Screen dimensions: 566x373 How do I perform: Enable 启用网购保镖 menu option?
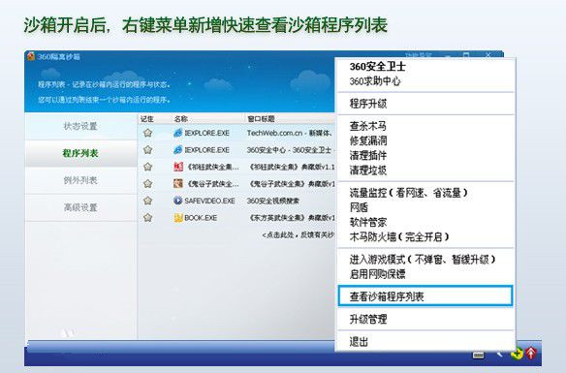tap(378, 274)
